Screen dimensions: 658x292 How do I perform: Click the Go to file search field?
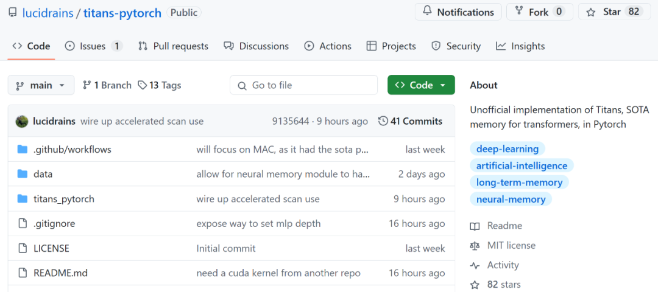303,85
